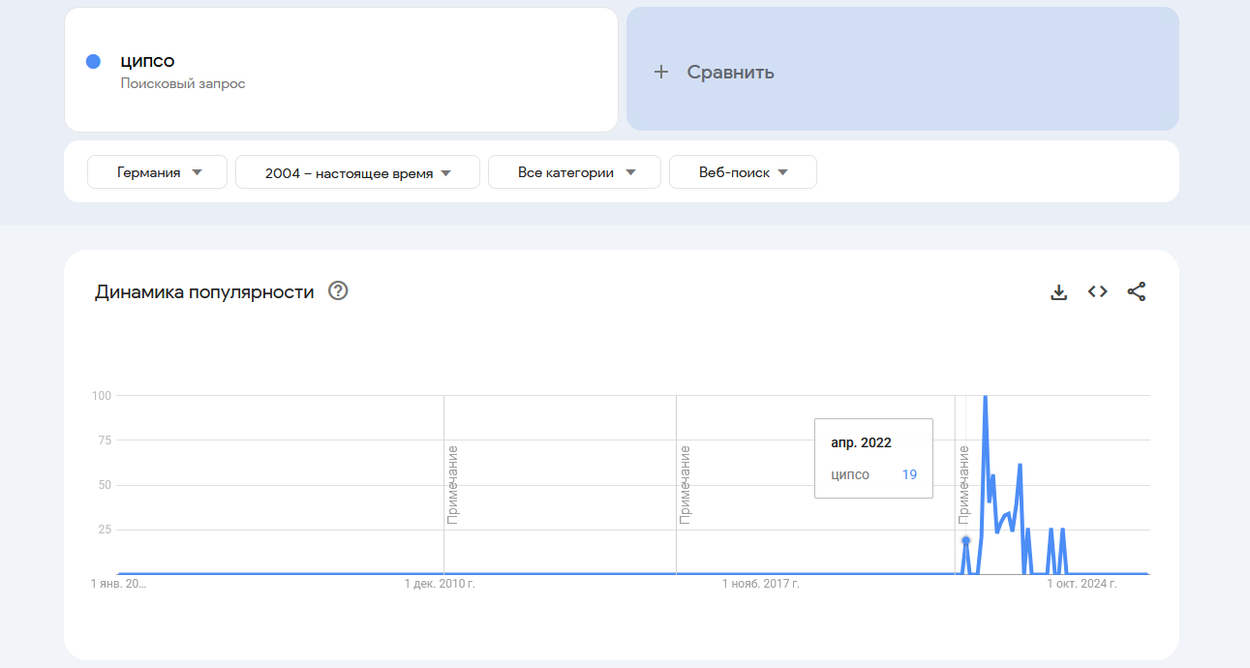The height and width of the screenshot is (668, 1250).
Task: Click the Динамика популярности heading
Action: point(204,291)
